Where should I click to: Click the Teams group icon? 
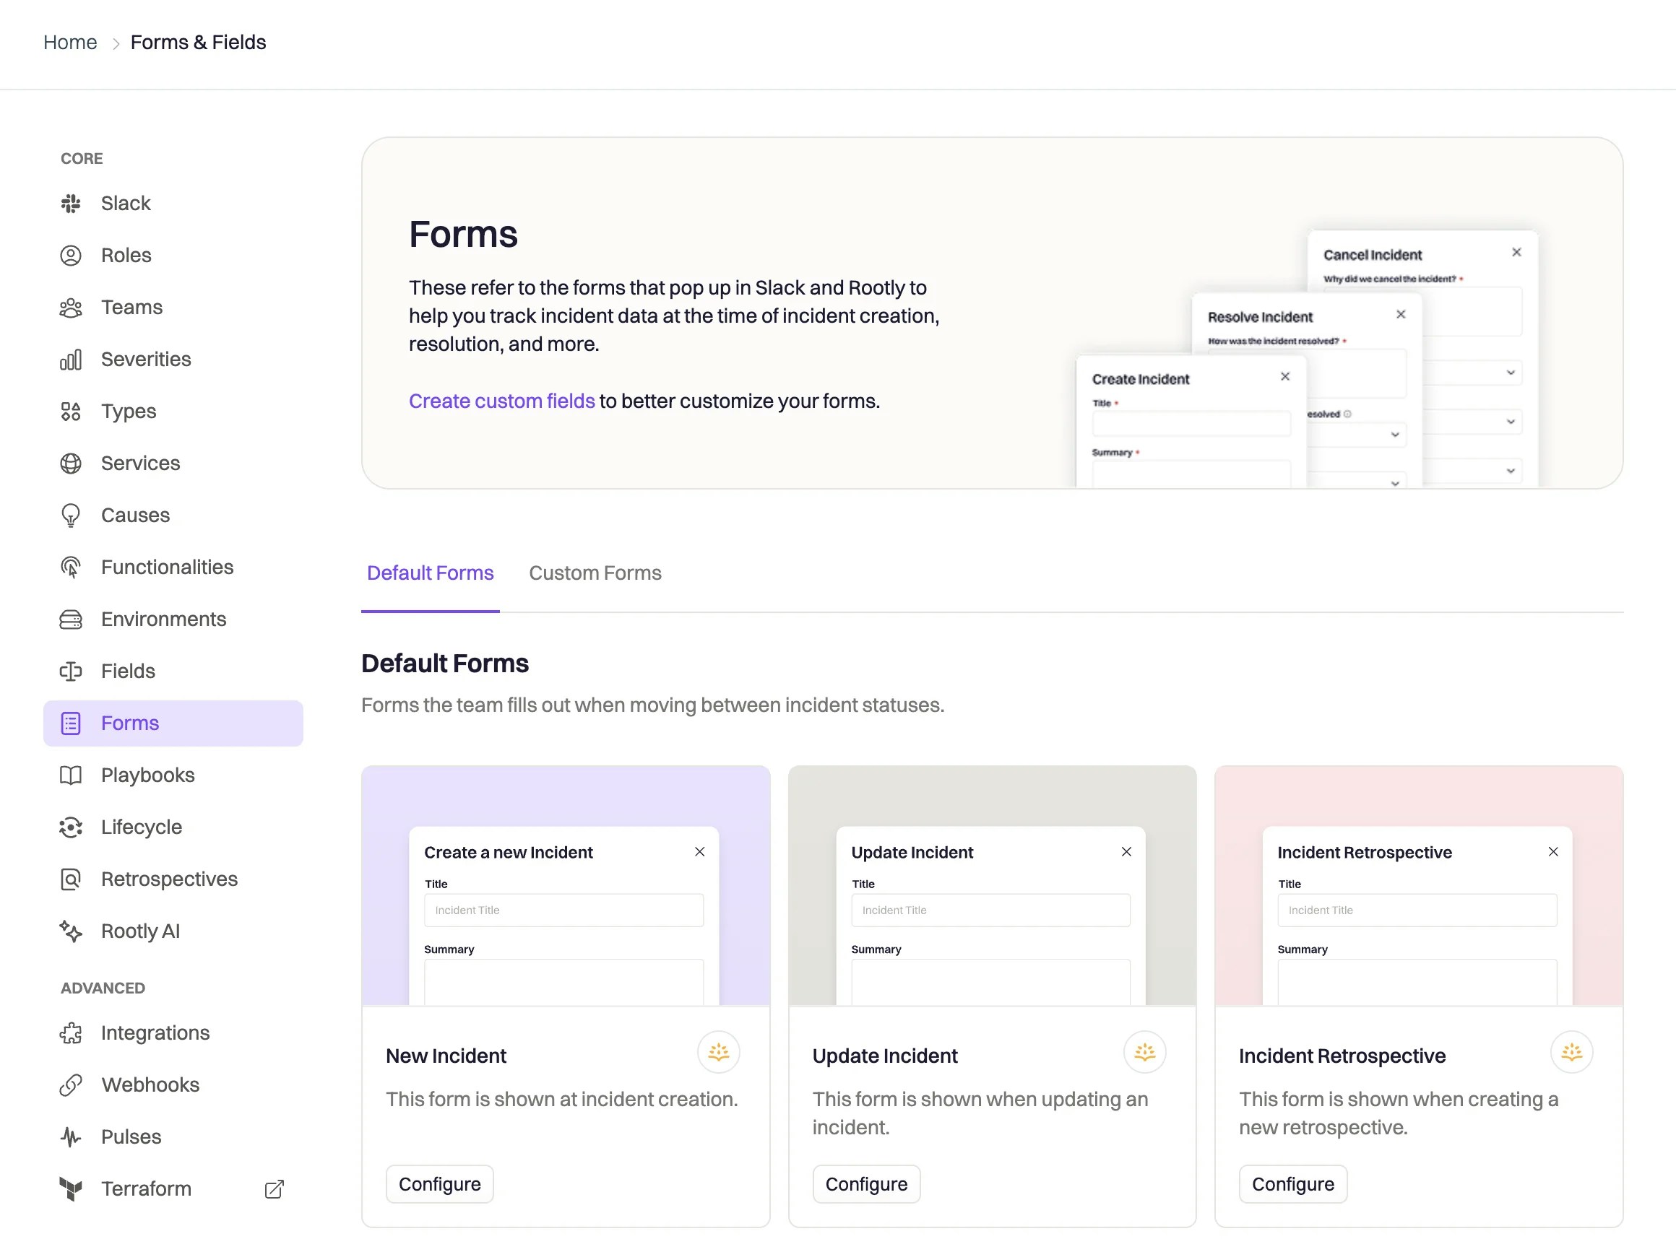[71, 308]
